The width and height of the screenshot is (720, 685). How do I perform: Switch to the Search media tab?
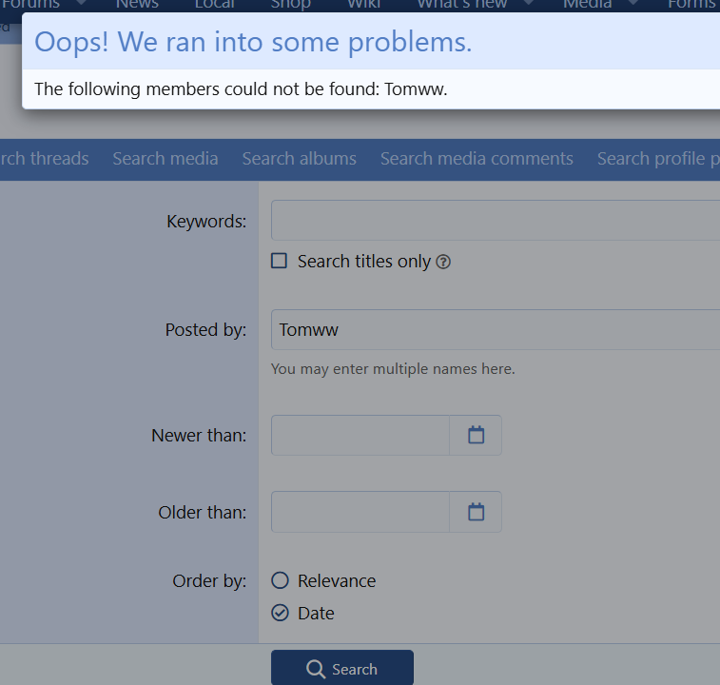coord(165,159)
